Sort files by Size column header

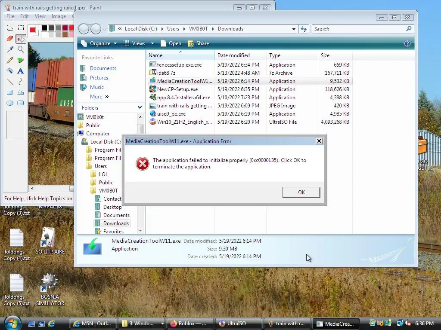[335, 55]
